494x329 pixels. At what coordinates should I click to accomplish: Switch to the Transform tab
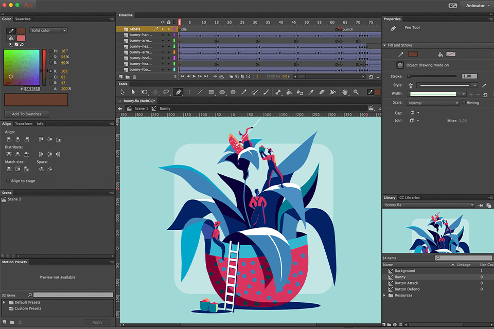coord(24,124)
